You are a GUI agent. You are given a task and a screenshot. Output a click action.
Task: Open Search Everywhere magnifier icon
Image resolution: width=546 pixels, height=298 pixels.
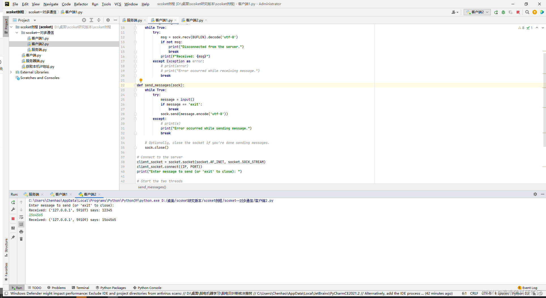coord(527,12)
